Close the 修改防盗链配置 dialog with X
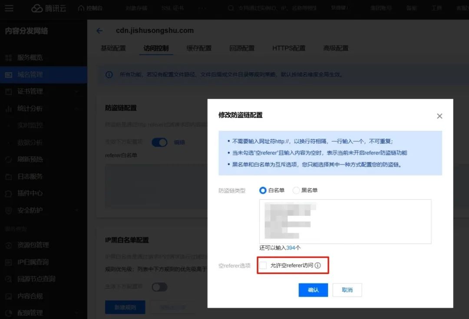Screen dimensions: 469x319 click(x=439, y=116)
